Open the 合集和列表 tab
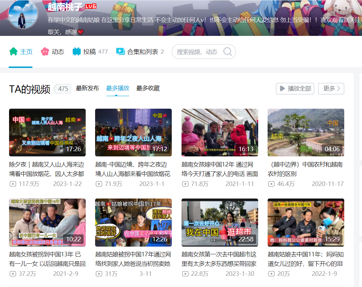This screenshot has width=362, height=287. click(x=140, y=52)
